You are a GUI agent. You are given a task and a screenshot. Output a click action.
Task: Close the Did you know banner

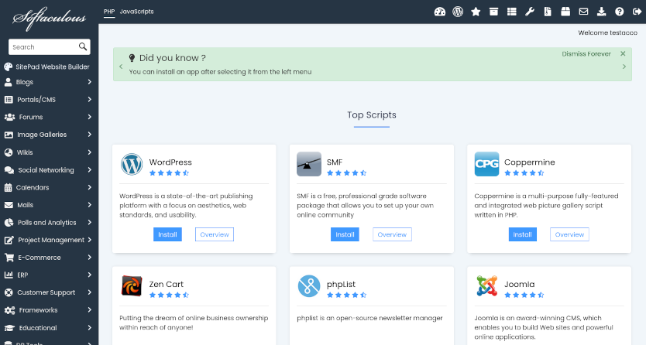(x=623, y=54)
